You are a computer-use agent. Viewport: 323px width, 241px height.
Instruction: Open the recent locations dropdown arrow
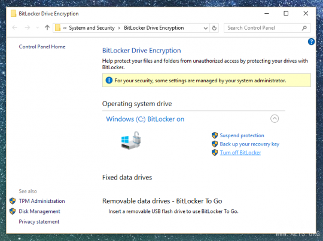[38, 27]
